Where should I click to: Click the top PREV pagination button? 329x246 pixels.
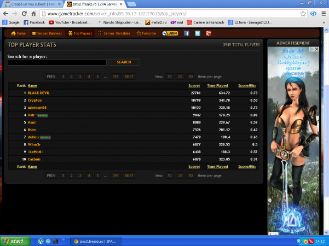[x=51, y=77]
